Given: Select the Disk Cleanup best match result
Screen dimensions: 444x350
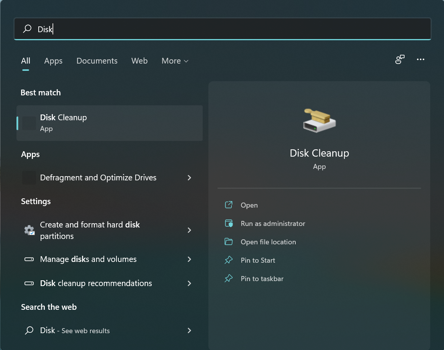Looking at the screenshot, I should click(110, 123).
